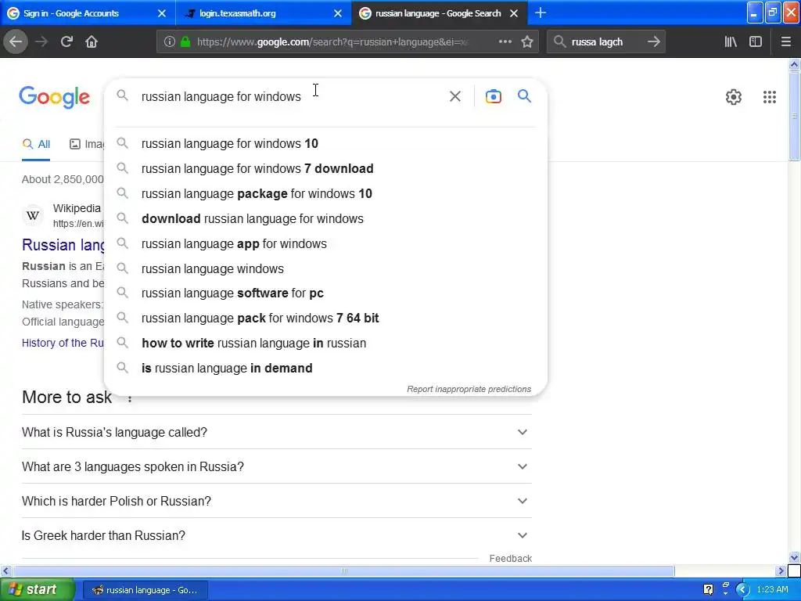
Task: Clear the Google search box text
Action: [x=454, y=96]
